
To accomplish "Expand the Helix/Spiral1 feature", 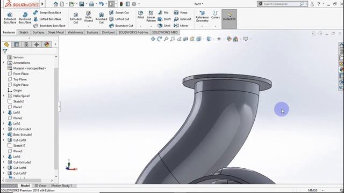I will click(4, 96).
